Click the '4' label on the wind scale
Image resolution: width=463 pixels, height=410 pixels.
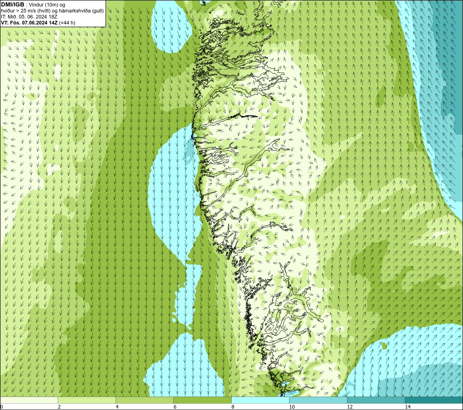click(x=117, y=407)
